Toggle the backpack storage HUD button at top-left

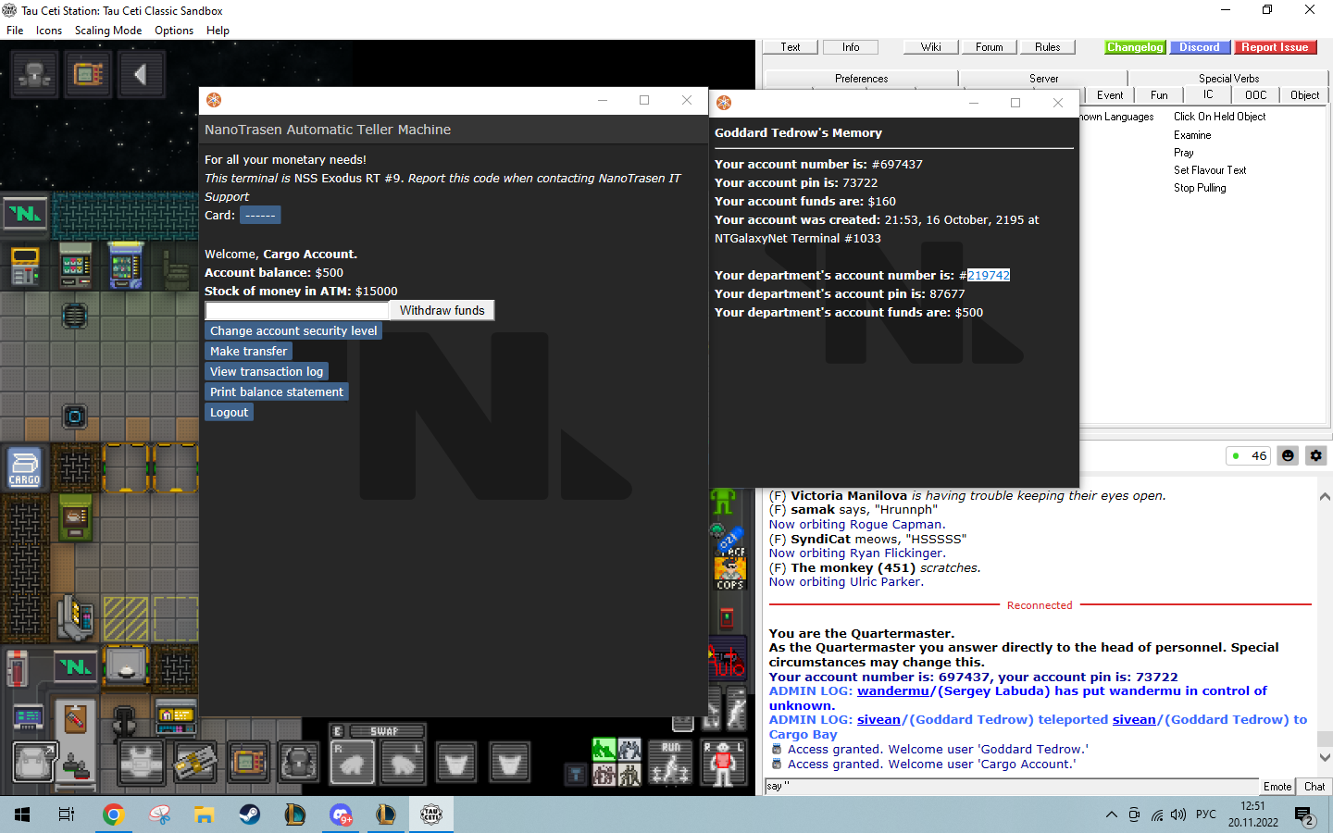tap(35, 74)
